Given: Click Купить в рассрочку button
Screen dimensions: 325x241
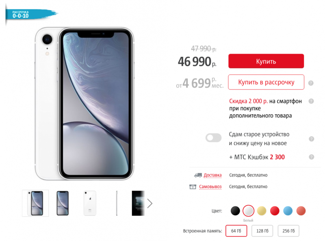Looking at the screenshot, I should click(266, 82).
